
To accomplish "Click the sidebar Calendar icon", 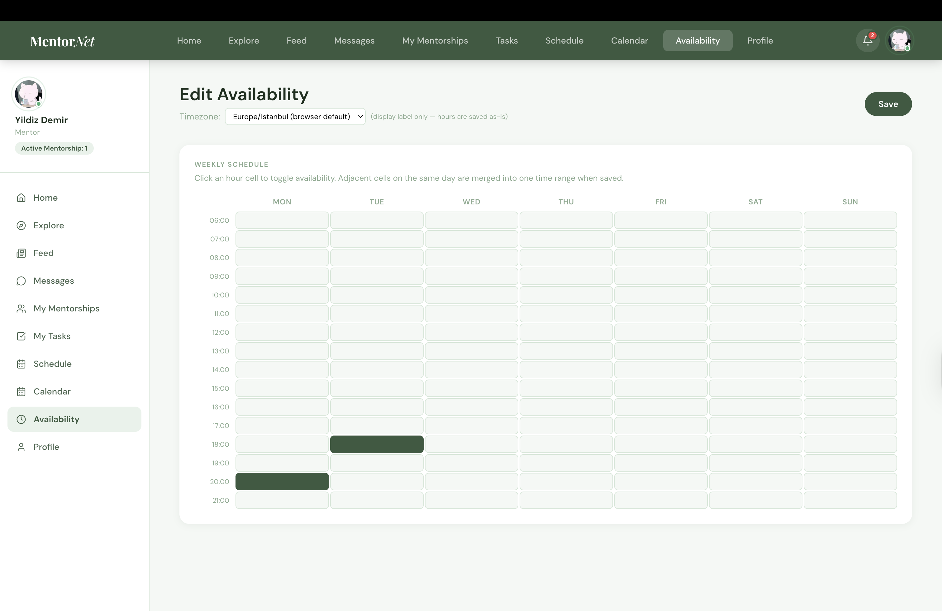I will coord(21,391).
